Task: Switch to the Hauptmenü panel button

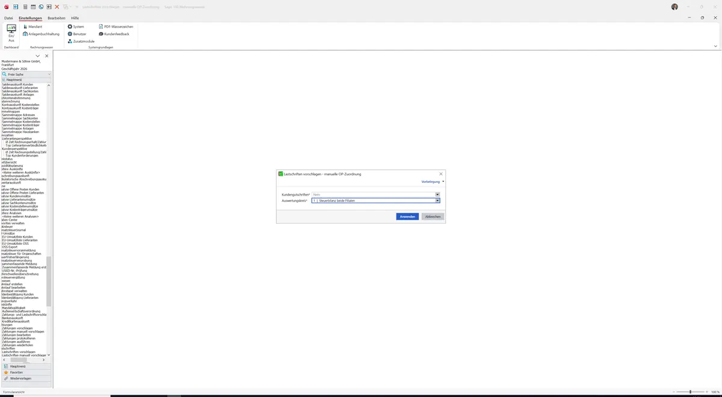Action: 26,366
